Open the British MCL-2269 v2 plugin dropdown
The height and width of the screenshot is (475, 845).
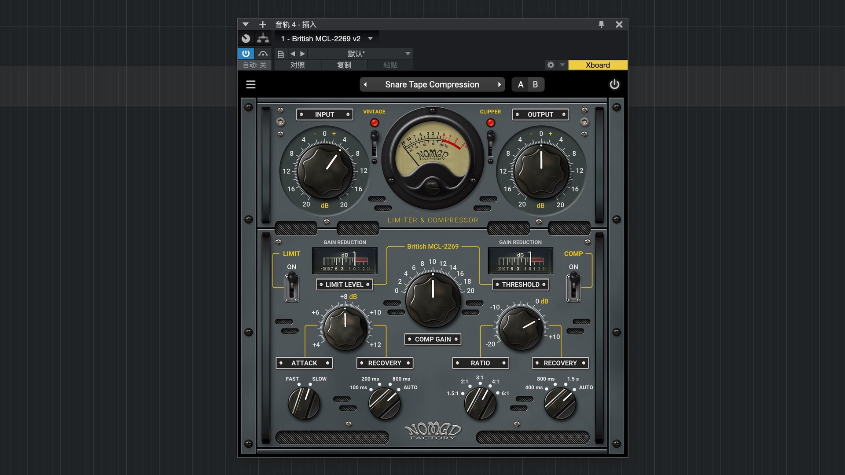(327, 39)
